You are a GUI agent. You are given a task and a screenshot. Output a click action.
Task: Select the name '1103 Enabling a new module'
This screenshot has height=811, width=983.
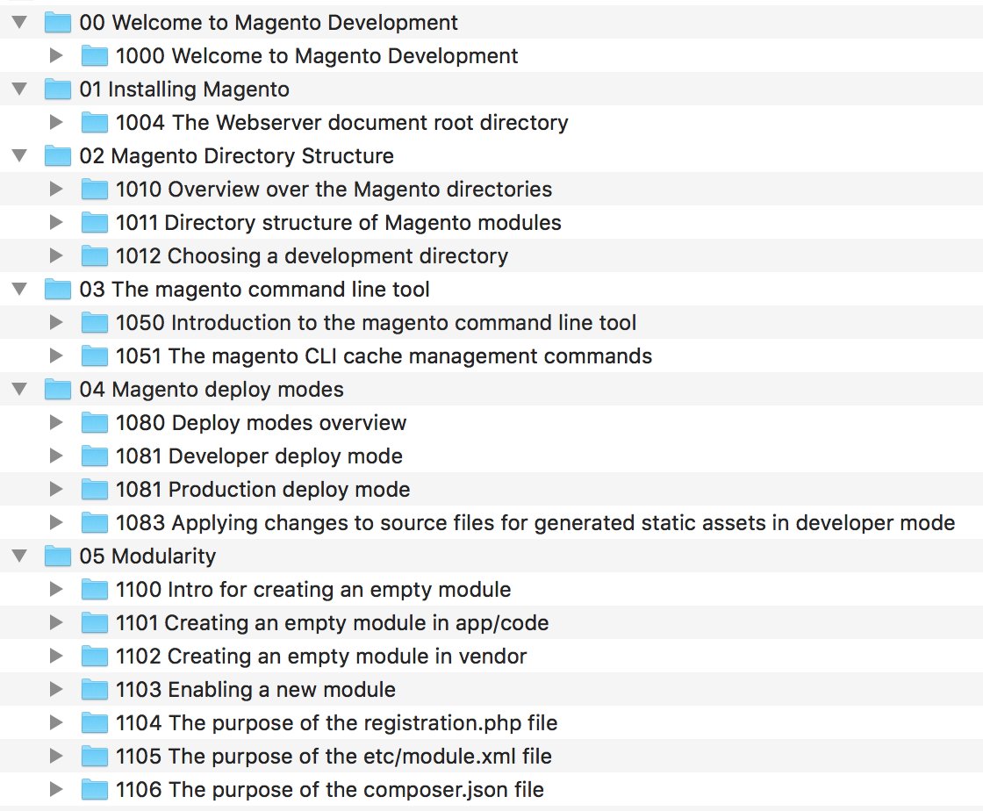click(x=255, y=690)
